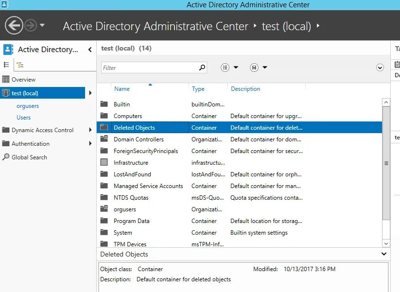Click Global Search magnifier icon

point(6,157)
